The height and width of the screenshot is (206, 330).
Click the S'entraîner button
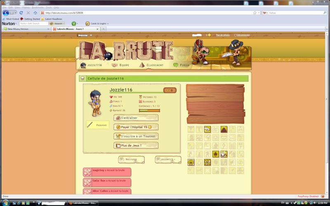pyautogui.click(x=136, y=118)
